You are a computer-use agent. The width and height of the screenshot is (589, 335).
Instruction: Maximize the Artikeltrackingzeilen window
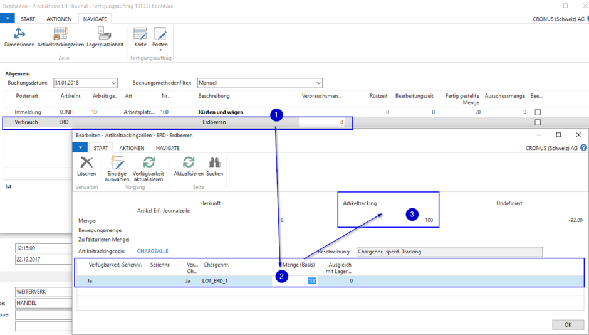(x=558, y=135)
